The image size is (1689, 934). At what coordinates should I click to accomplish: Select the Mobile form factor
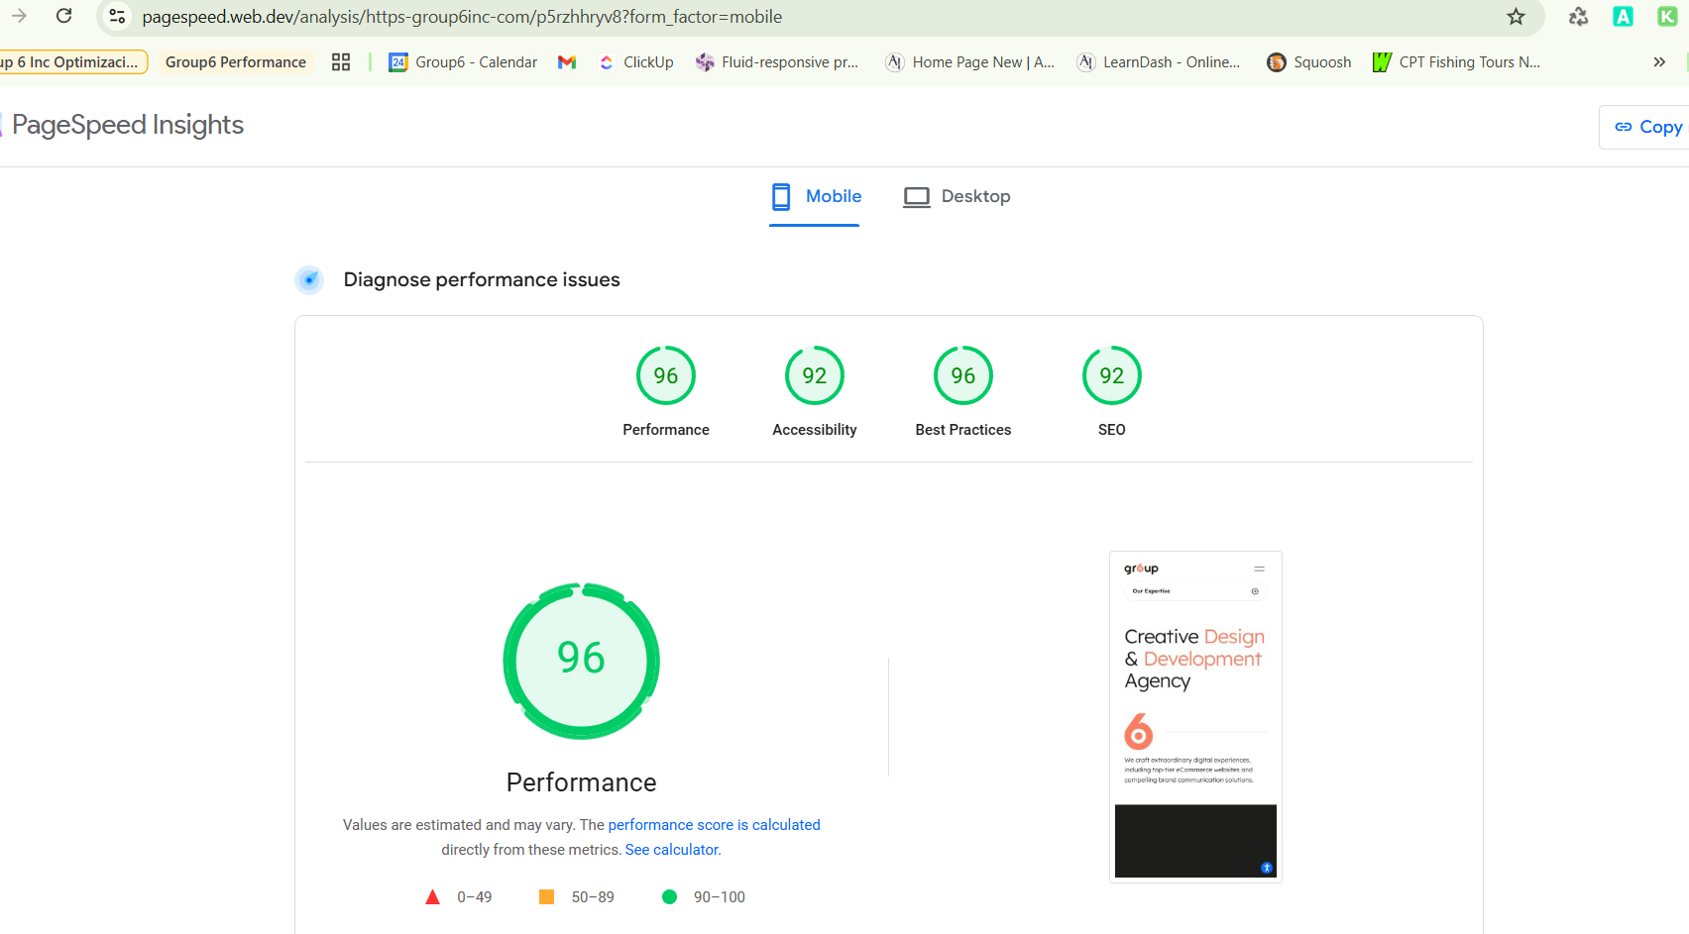tap(815, 196)
